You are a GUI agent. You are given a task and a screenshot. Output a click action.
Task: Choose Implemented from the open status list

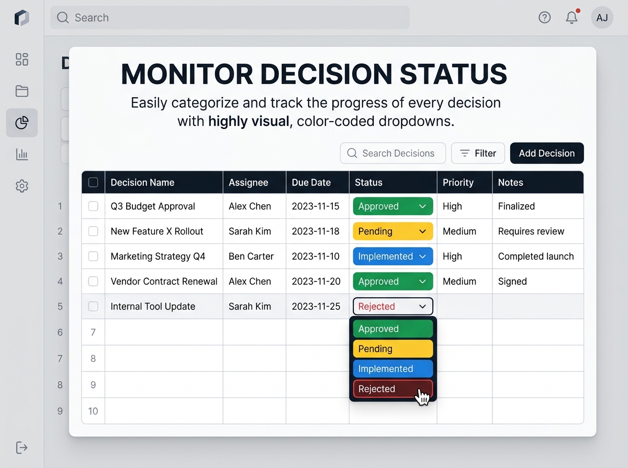point(392,369)
